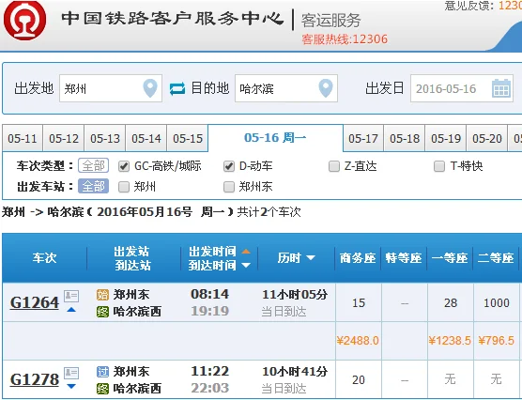Click the ¥796.5 second class price
The height and width of the screenshot is (400, 522).
497,341
